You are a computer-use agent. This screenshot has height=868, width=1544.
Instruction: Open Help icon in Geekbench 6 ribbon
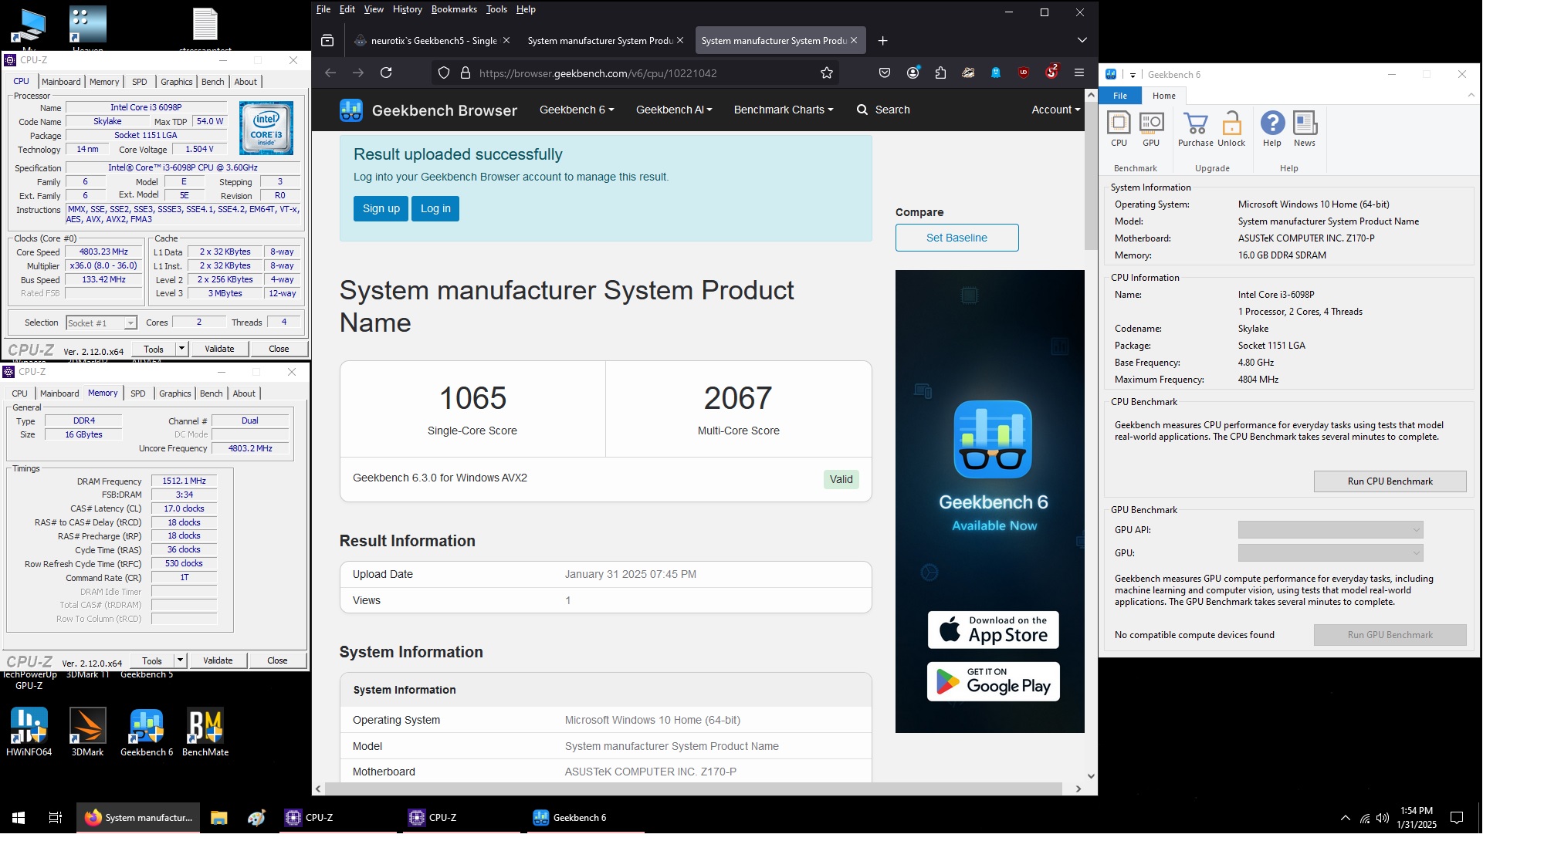click(x=1272, y=129)
